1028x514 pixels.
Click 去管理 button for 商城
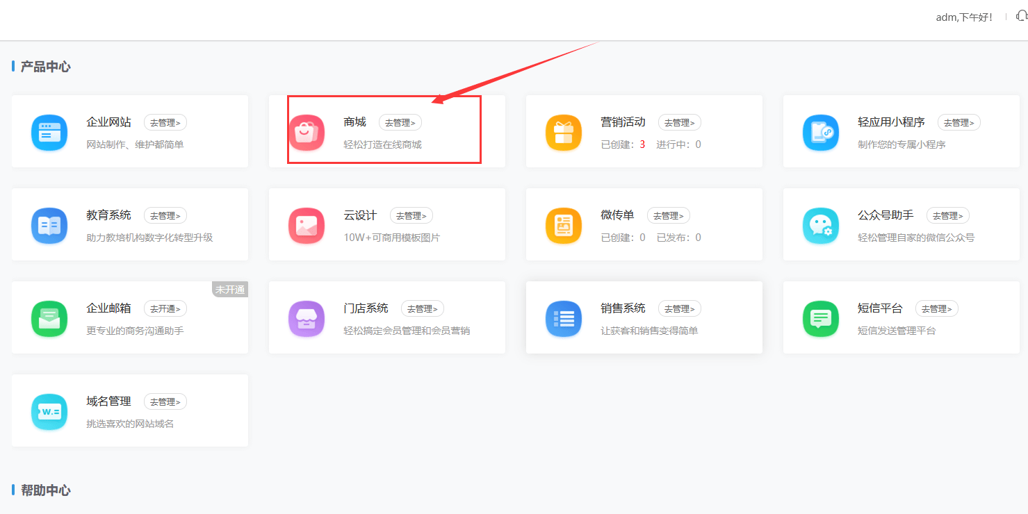click(x=400, y=122)
